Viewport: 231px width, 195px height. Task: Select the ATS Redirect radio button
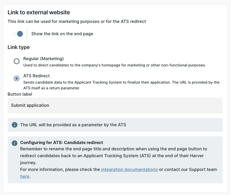click(17, 78)
